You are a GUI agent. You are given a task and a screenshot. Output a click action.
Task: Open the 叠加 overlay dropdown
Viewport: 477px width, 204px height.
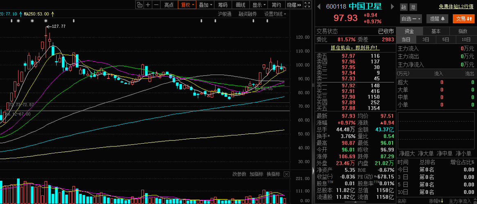206,4
